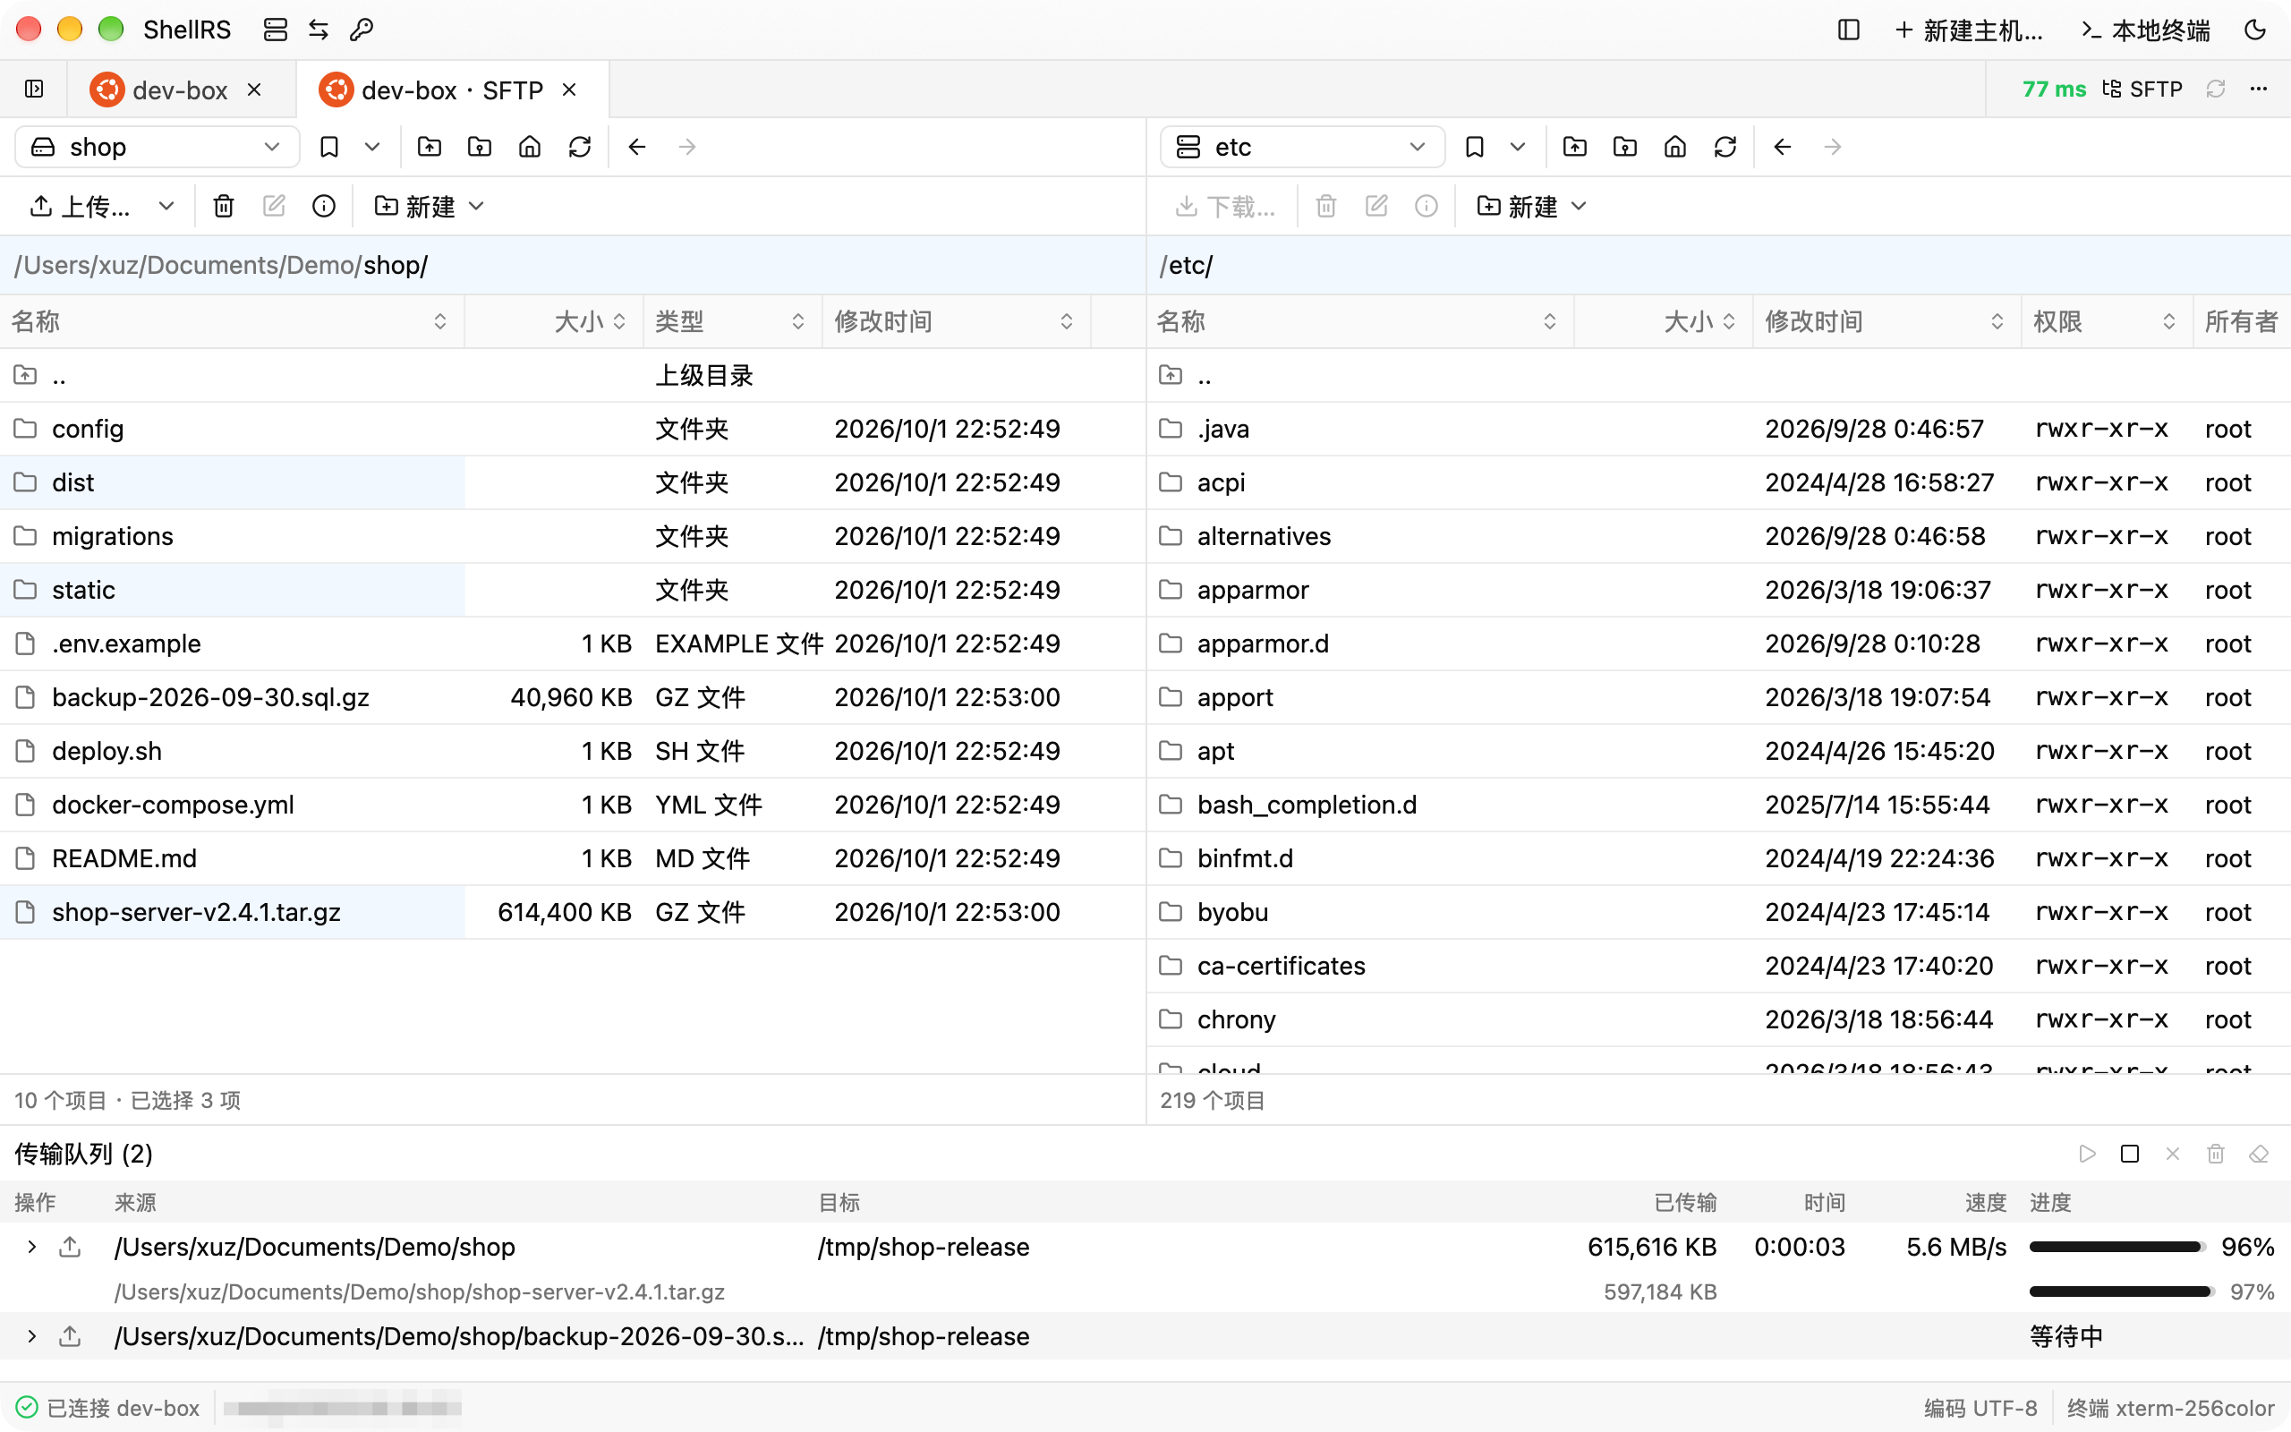Click the local 新建 button
This screenshot has height=1432, width=2291.
[x=430, y=207]
